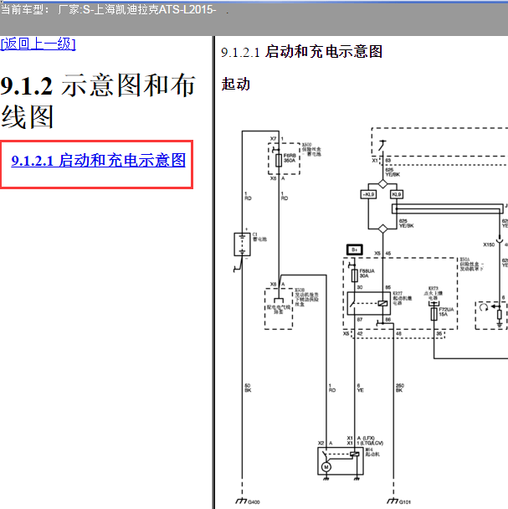
Task: Click the G101 ground label
Action: pos(405,501)
